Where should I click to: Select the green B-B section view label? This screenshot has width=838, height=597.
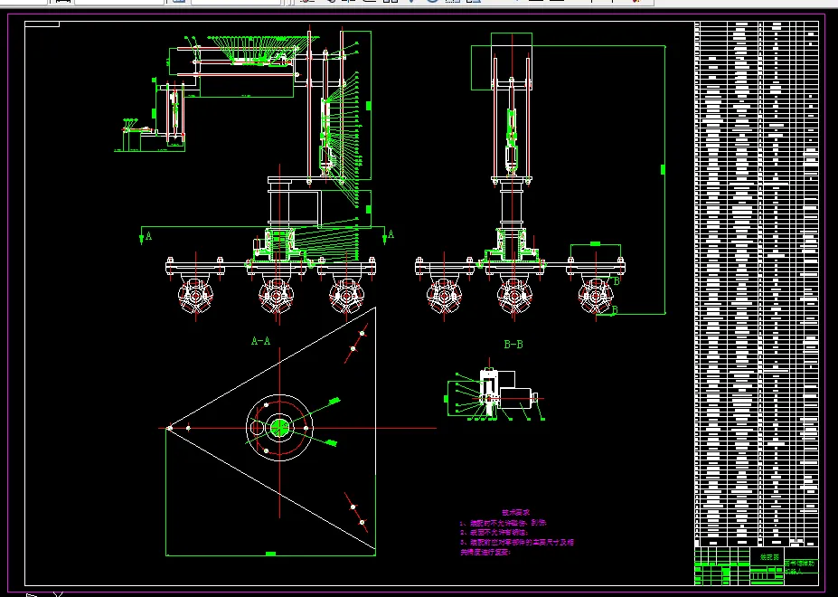pos(513,345)
